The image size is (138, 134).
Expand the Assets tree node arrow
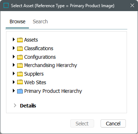point(14,39)
